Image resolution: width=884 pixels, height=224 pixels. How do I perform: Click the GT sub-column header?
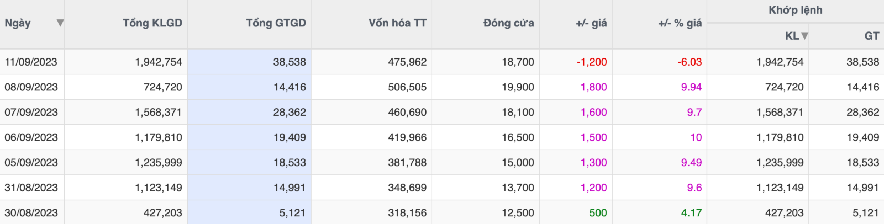point(871,36)
